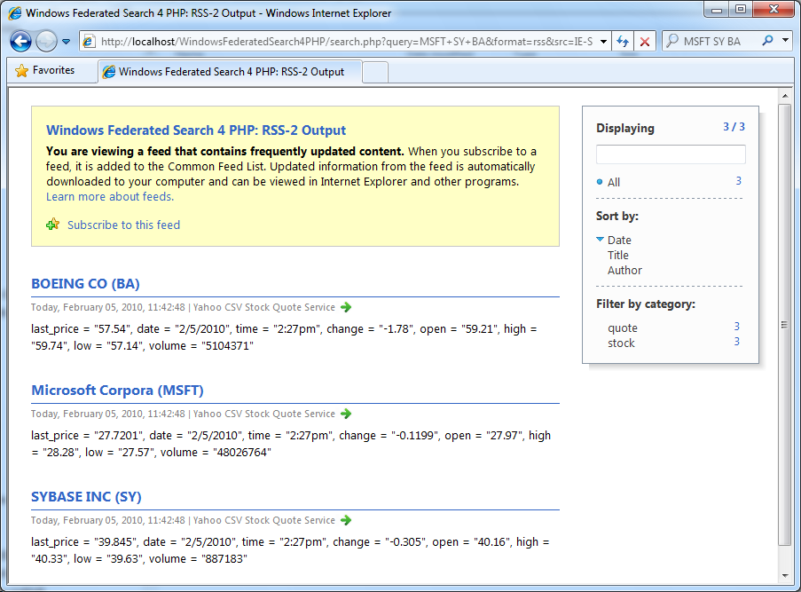Click the scrollbar up arrow
Screen dimensions: 801x592
(x=785, y=96)
